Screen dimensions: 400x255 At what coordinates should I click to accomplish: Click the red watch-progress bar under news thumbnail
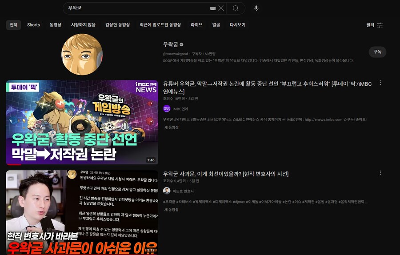[13, 164]
